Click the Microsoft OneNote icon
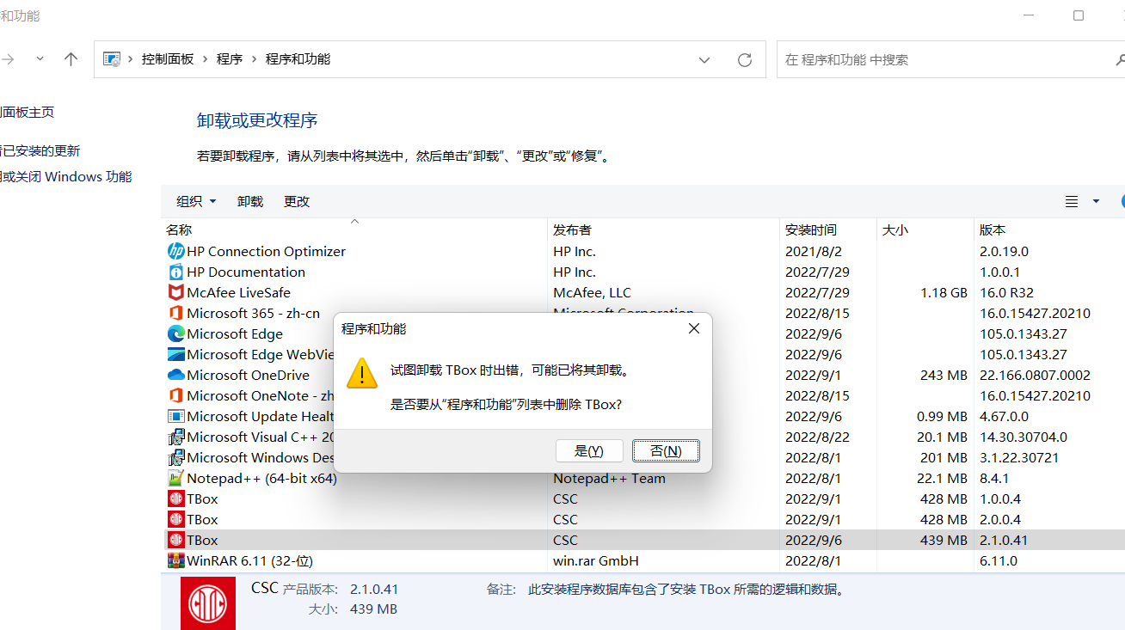Image resolution: width=1125 pixels, height=630 pixels. click(x=176, y=396)
